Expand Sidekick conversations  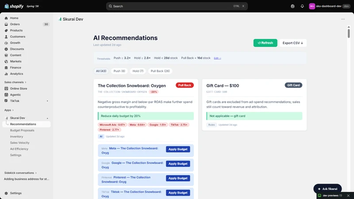[20, 173]
